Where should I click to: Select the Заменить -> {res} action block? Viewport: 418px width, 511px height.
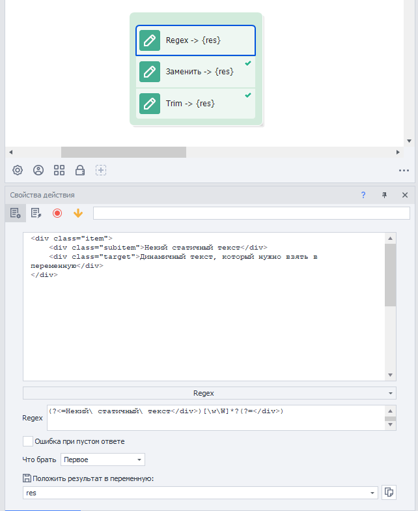[195, 72]
